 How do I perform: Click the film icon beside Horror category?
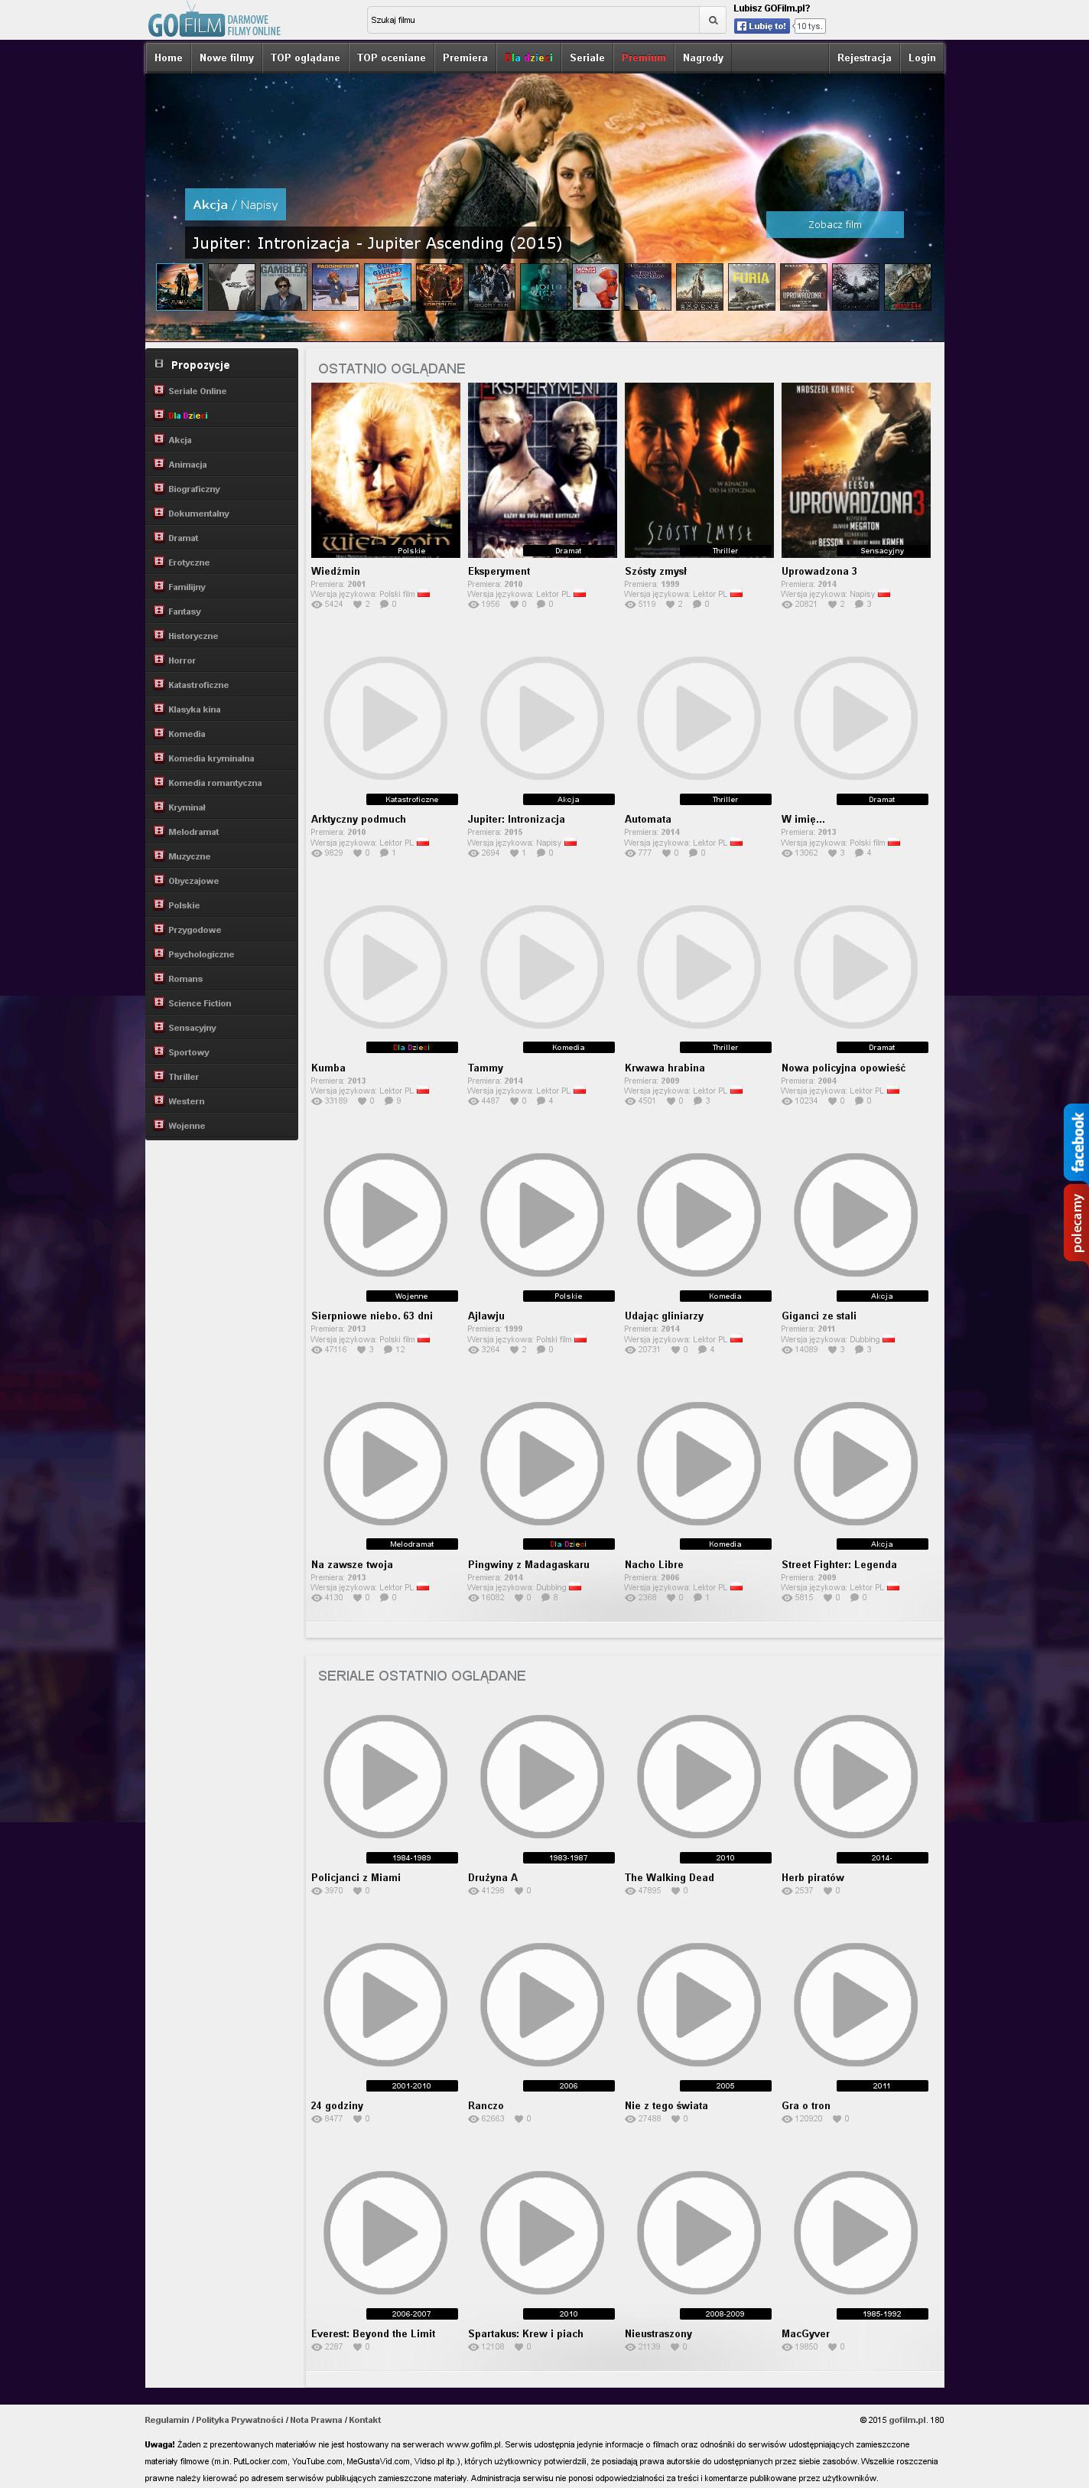click(x=159, y=660)
